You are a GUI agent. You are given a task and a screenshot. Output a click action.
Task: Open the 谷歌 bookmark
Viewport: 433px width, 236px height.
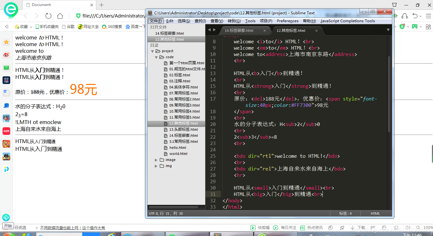point(68,27)
